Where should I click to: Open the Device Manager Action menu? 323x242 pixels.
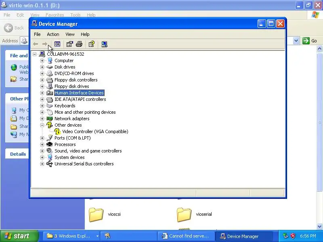(x=53, y=34)
